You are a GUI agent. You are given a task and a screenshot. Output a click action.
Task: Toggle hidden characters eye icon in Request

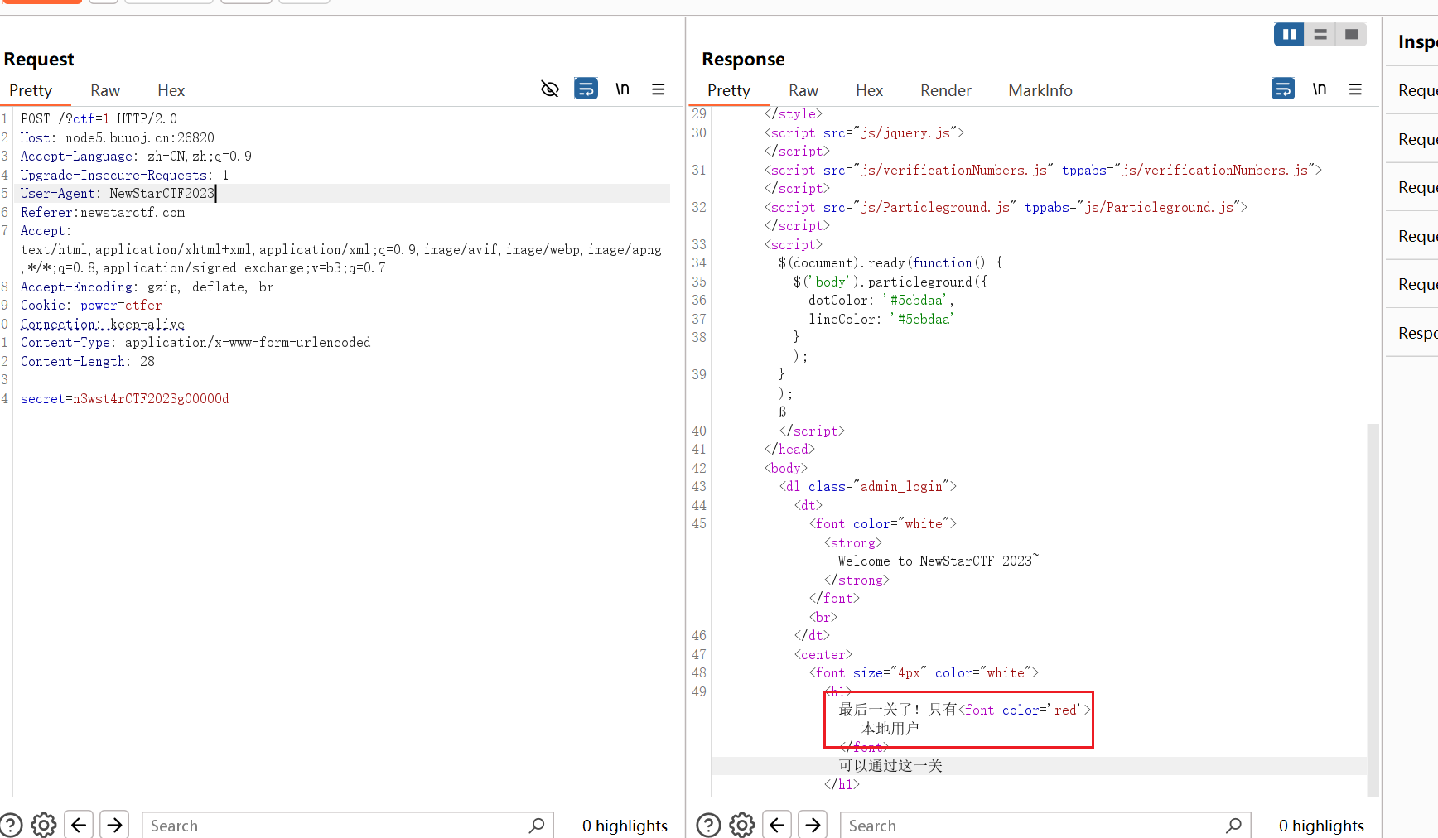[x=550, y=89]
